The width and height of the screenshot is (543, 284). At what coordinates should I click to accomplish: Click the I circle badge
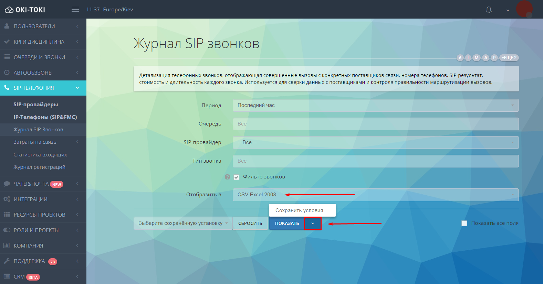pos(468,58)
